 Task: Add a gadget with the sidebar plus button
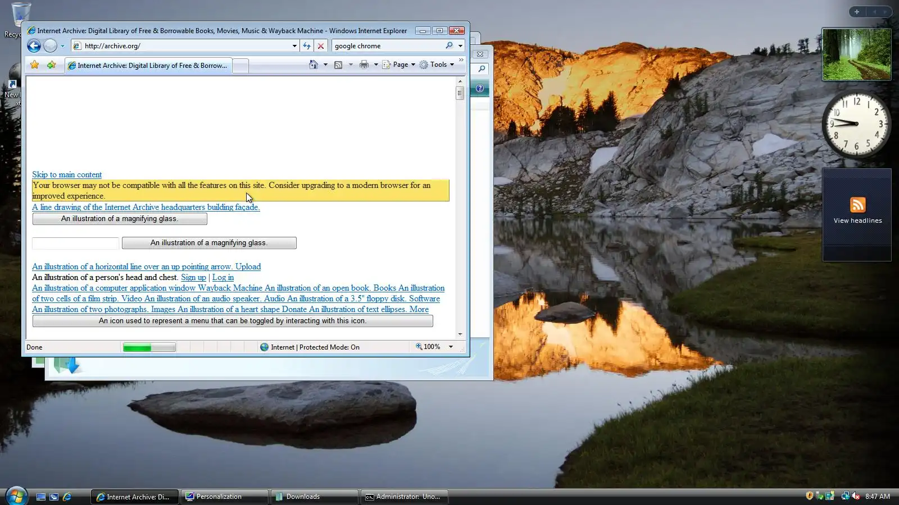857,12
